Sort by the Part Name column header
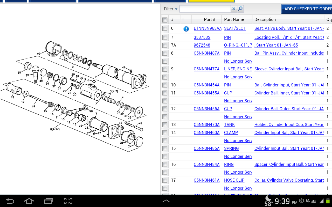The image size is (332, 207). click(x=234, y=19)
